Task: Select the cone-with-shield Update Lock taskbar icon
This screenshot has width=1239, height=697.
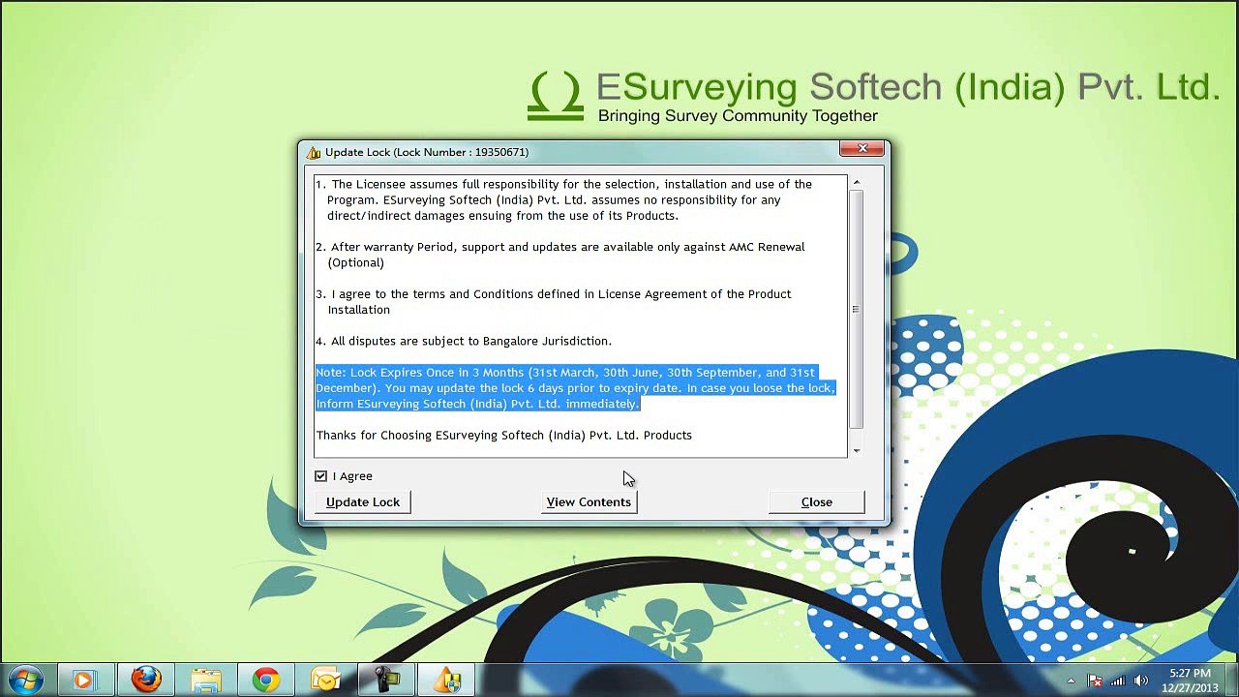Action: (x=446, y=681)
